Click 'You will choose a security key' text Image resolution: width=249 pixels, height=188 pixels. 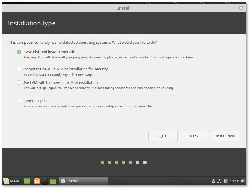(x=58, y=74)
